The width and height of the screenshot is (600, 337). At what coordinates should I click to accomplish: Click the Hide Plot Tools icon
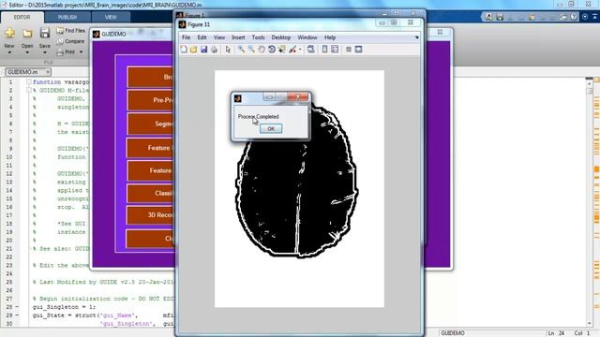[349, 50]
